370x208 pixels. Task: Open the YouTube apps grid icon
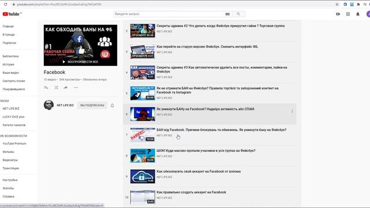point(348,14)
